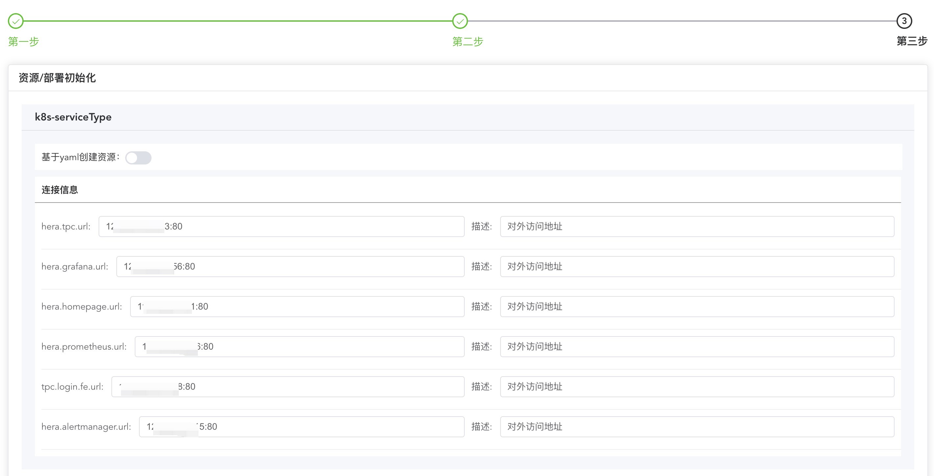Click the 连接信息 section heading
The width and height of the screenshot is (934, 476).
pos(59,190)
